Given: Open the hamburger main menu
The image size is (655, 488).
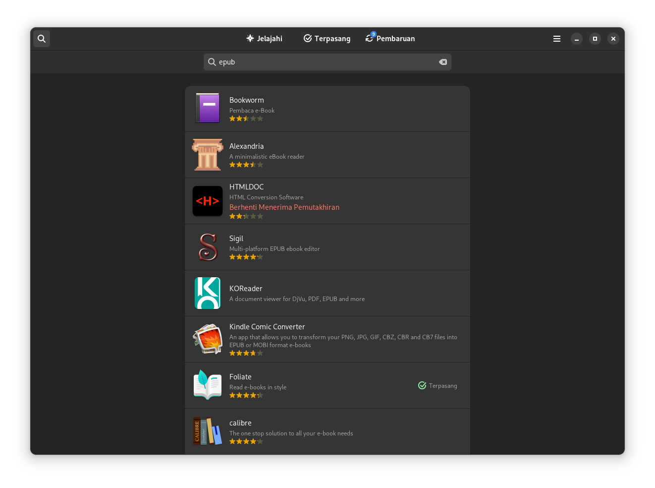Looking at the screenshot, I should 557,39.
